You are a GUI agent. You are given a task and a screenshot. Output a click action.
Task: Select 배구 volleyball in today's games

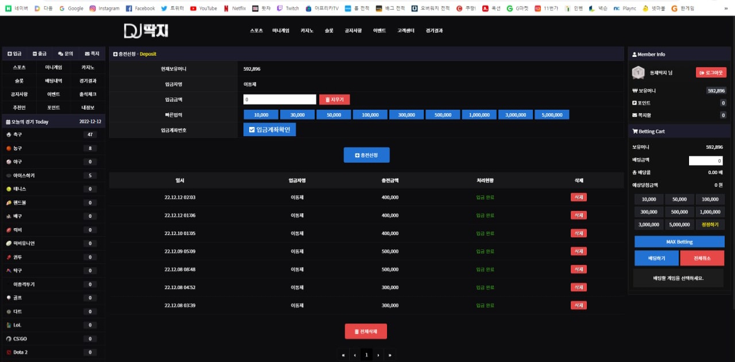[53, 216]
